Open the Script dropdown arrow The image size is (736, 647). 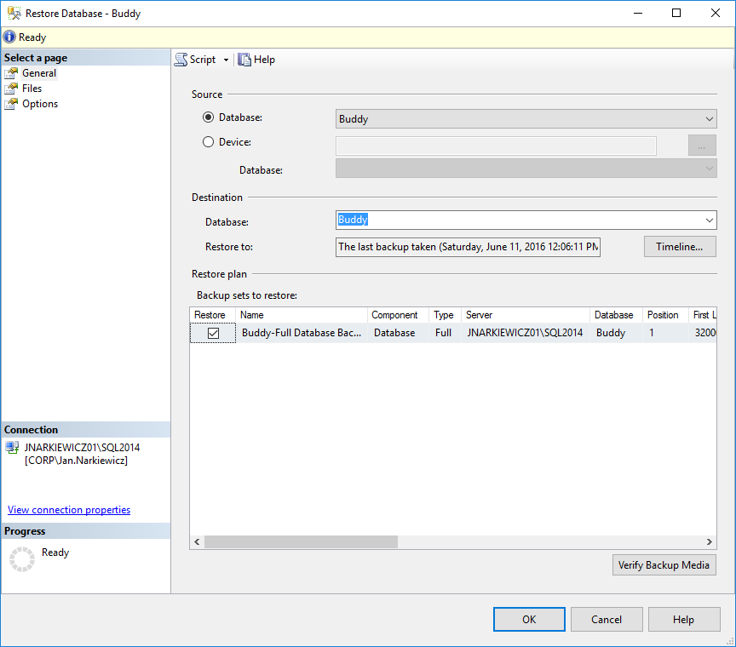(227, 59)
